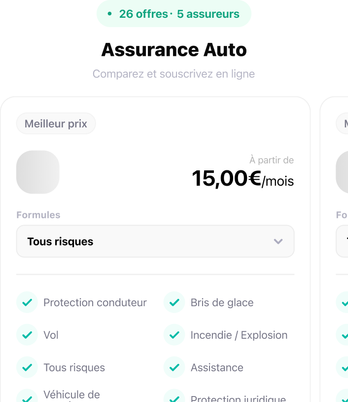
Task: Open the second card's partially visible formula dropdown
Action: click(343, 241)
